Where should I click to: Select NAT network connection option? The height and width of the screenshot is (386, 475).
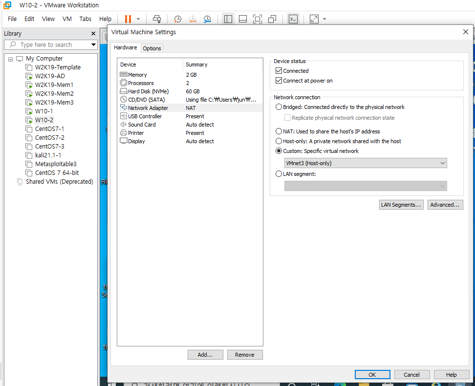click(279, 131)
